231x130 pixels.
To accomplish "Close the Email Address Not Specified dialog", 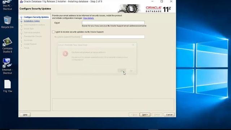I will (x=133, y=45).
